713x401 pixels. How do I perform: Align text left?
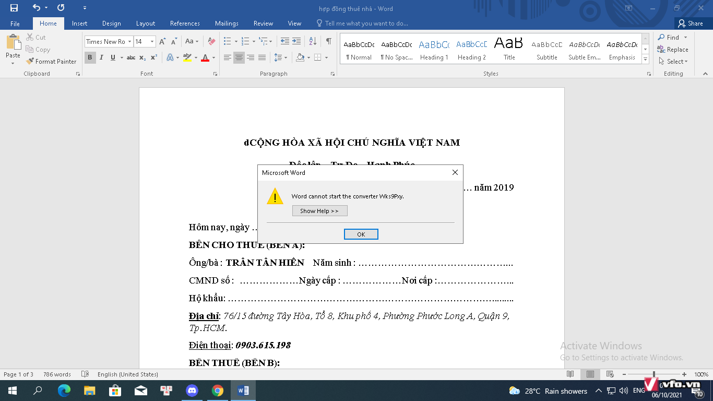[228, 57]
